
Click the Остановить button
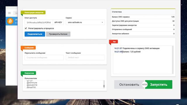129,85
